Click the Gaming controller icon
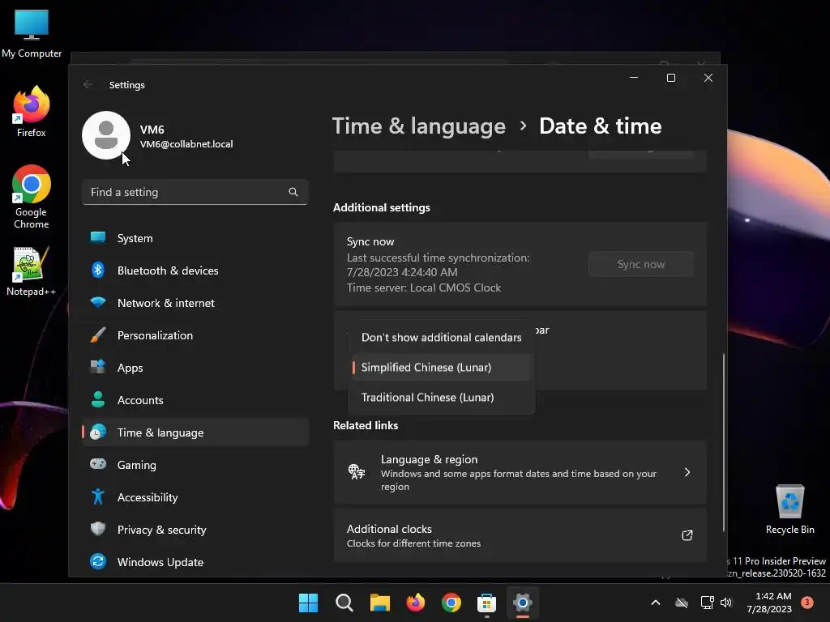 tap(98, 464)
